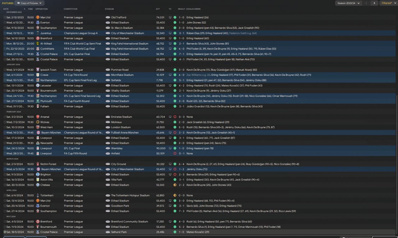The width and height of the screenshot is (398, 238).
Task: Click the Crewe club badge
Action: (x=38, y=75)
